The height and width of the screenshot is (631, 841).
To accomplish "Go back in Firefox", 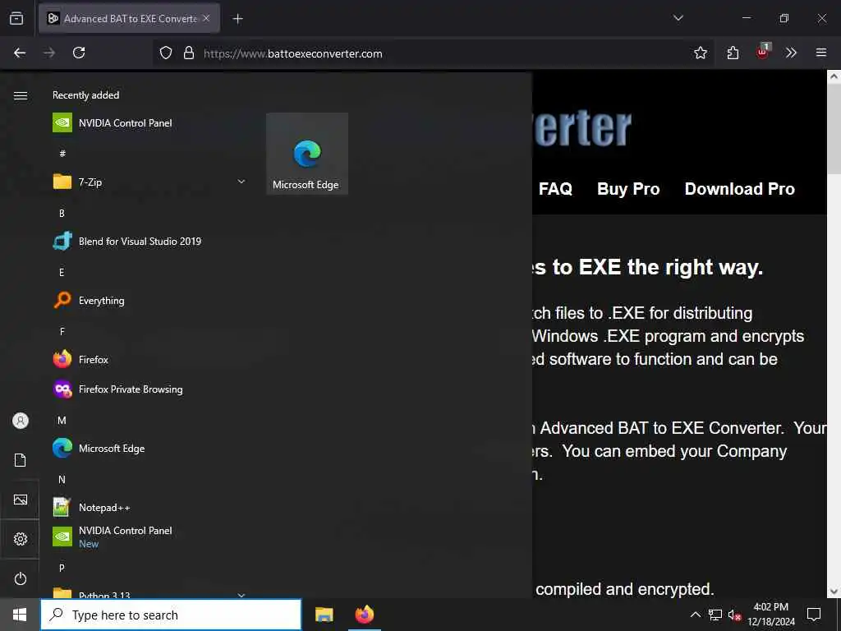I will point(20,53).
